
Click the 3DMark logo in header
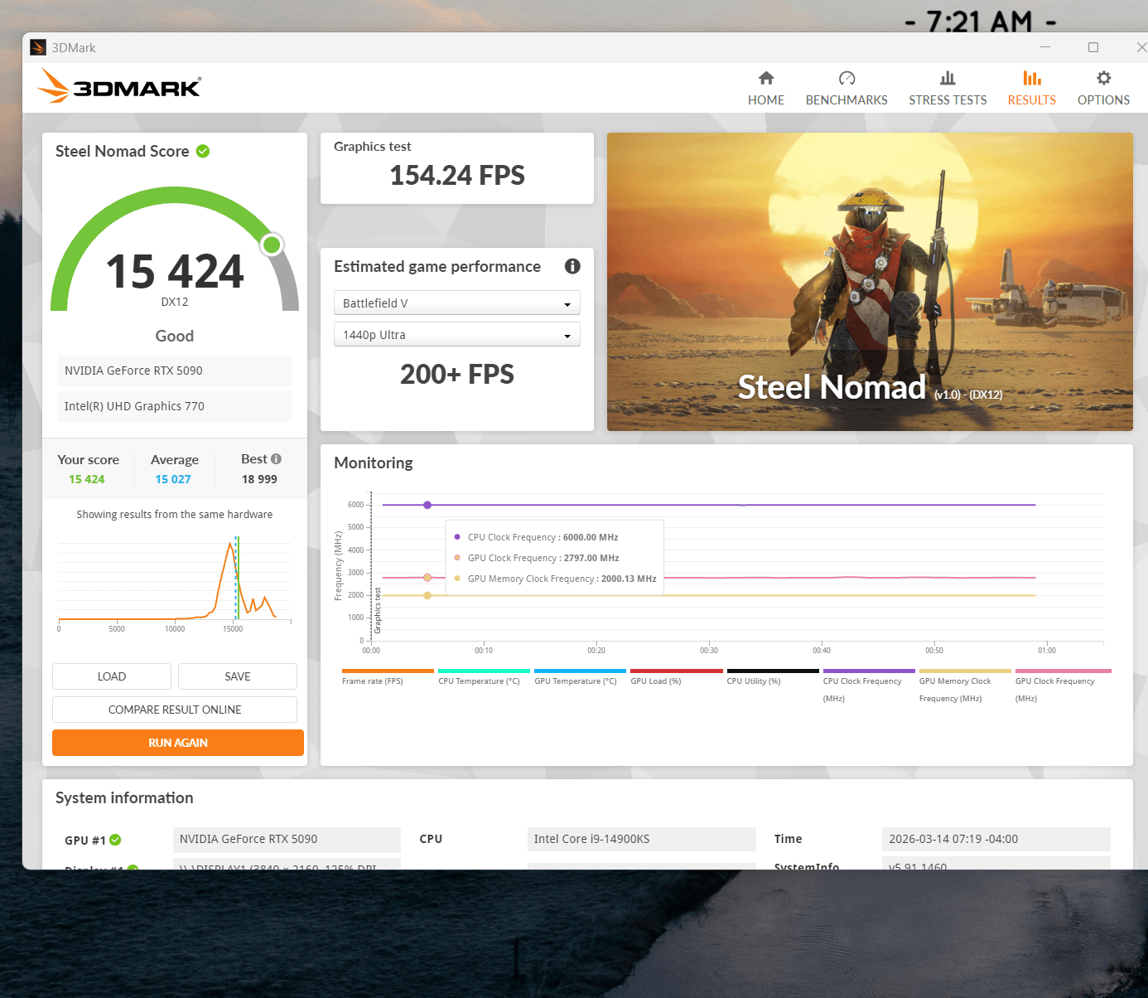(x=119, y=86)
